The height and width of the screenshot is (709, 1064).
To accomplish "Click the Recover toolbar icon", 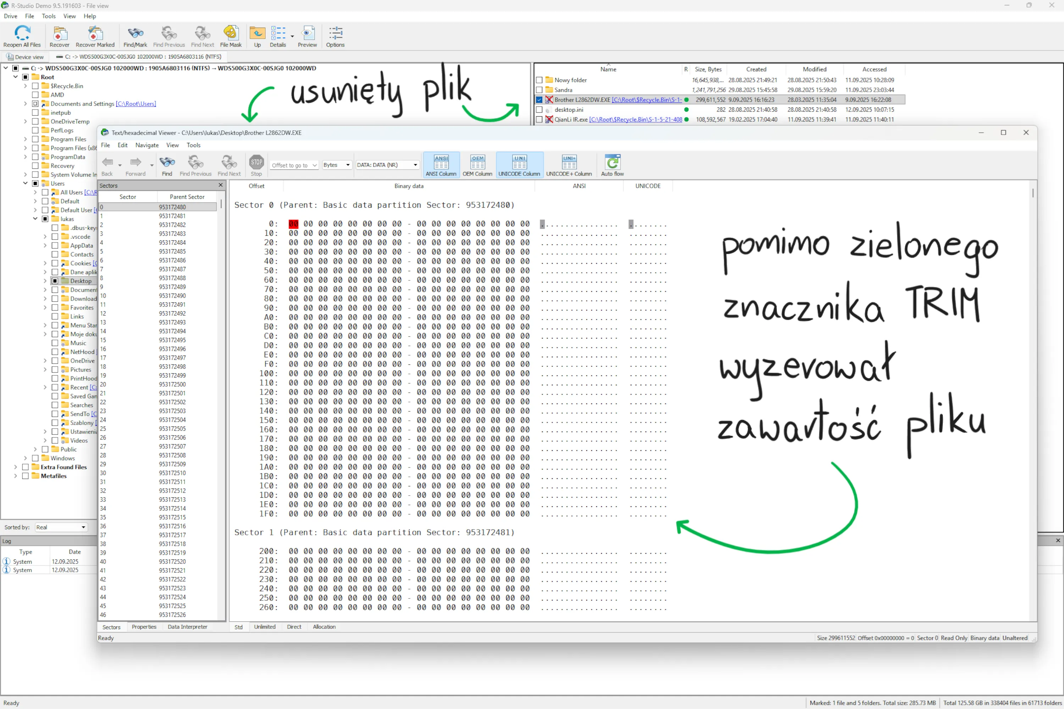I will click(60, 36).
